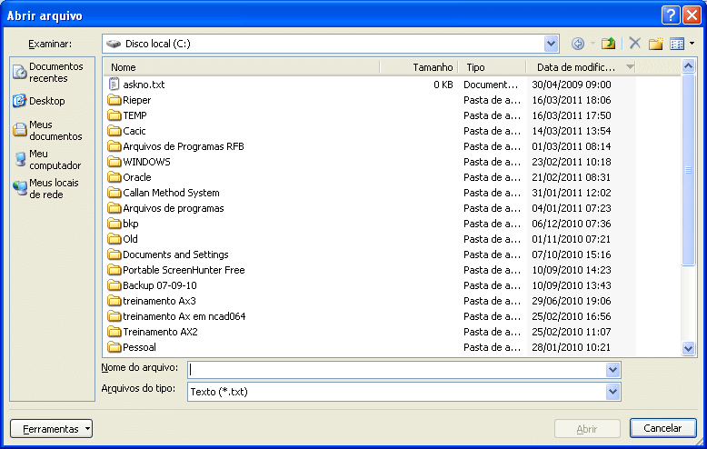Expand the Nome do arquivo dropdown arrow
The image size is (707, 449).
pyautogui.click(x=613, y=370)
